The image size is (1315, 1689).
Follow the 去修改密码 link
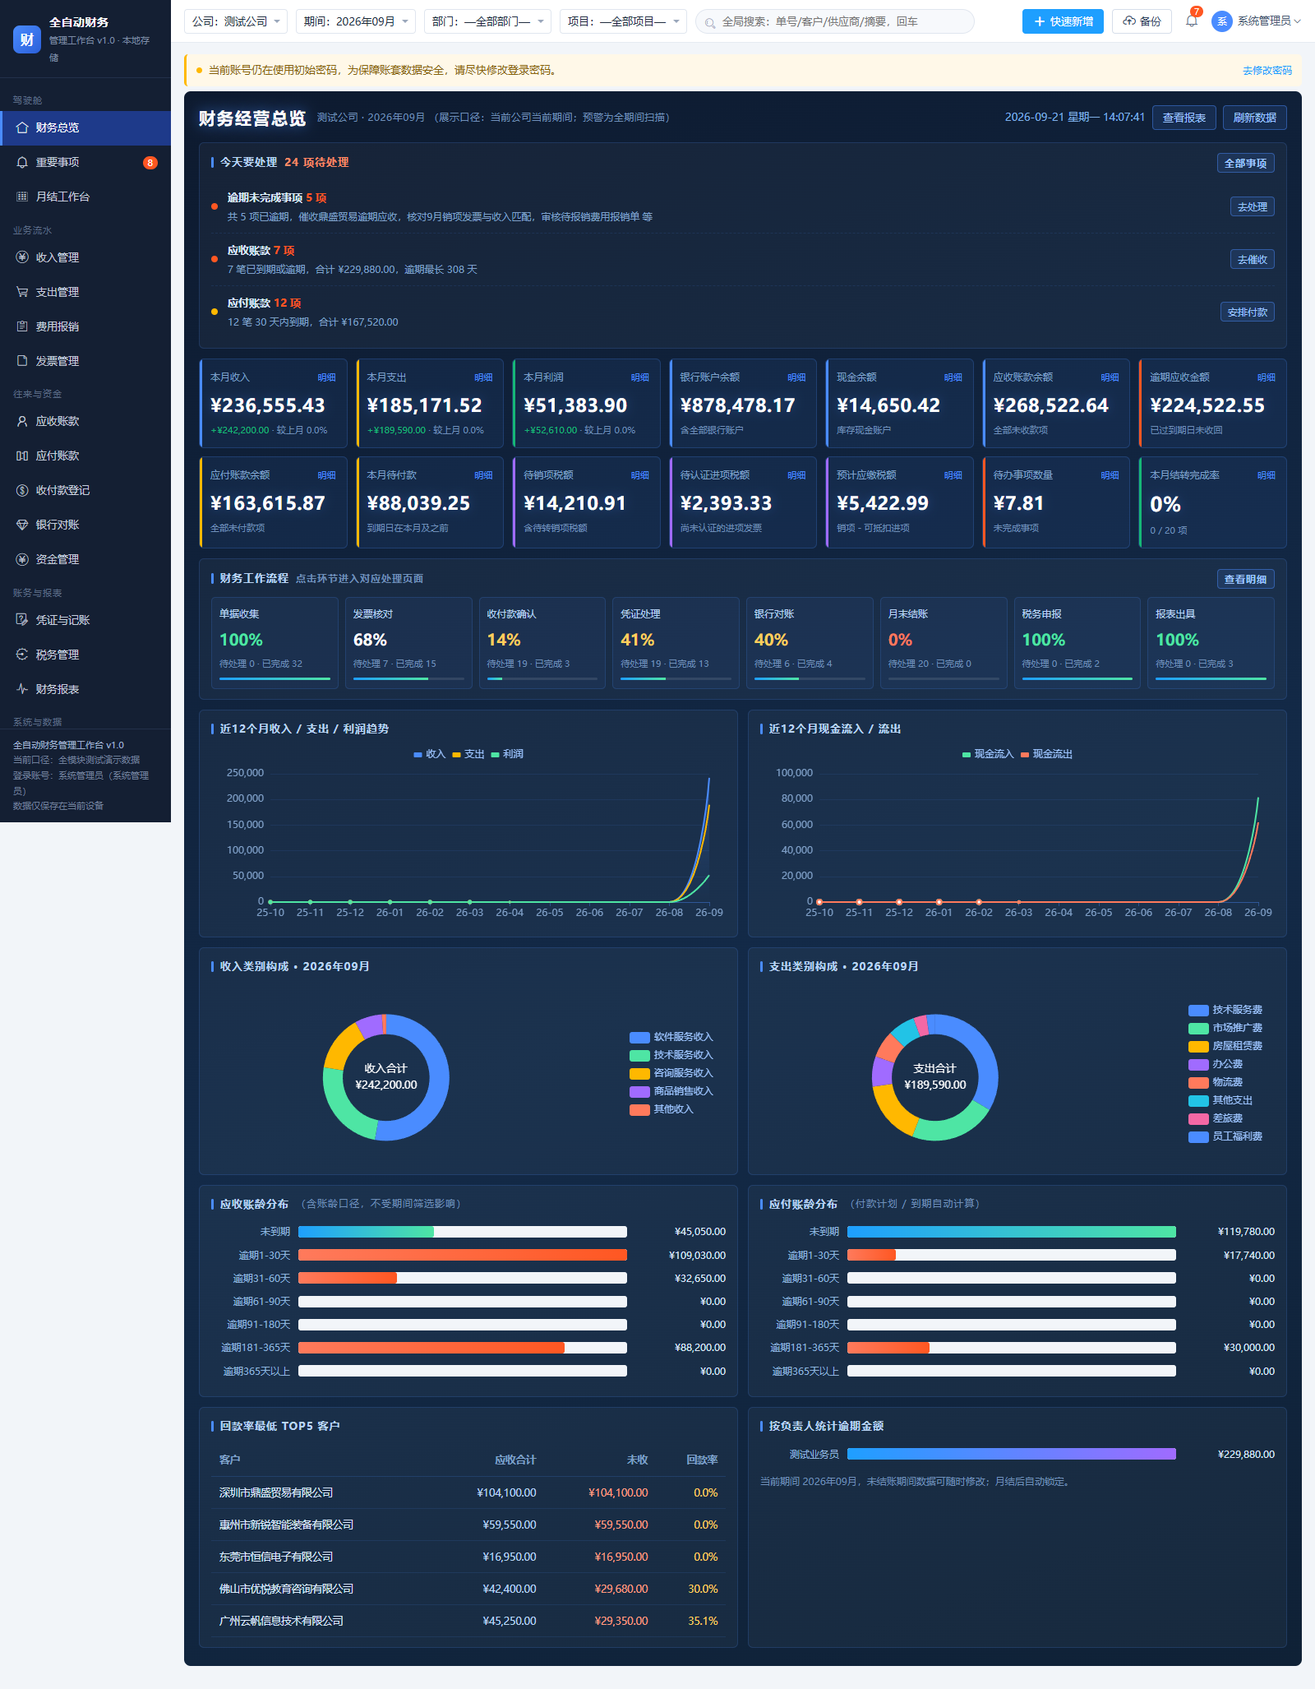pyautogui.click(x=1267, y=71)
